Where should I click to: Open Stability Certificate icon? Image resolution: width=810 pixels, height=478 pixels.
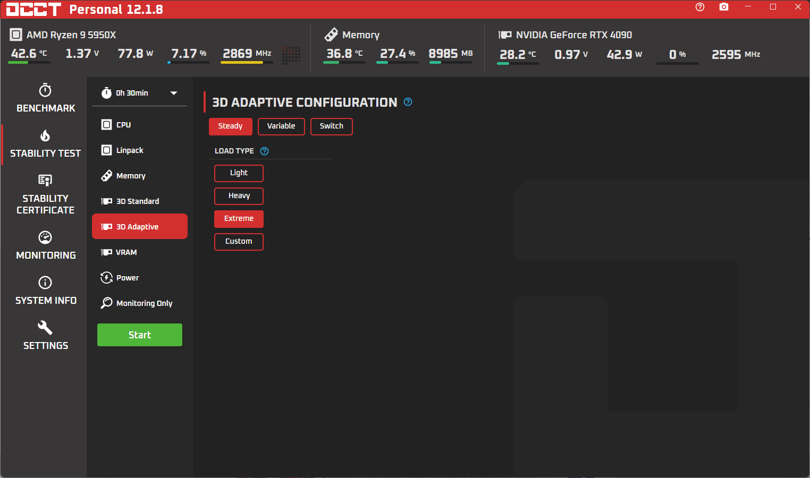pyautogui.click(x=45, y=181)
